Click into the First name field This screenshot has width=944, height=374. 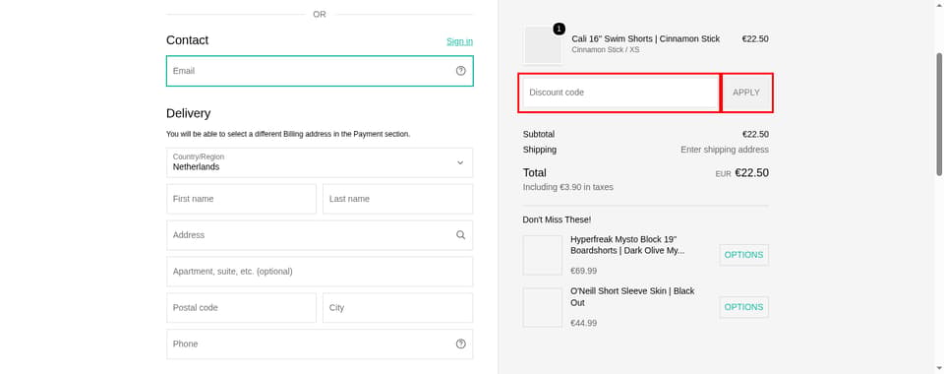click(242, 199)
